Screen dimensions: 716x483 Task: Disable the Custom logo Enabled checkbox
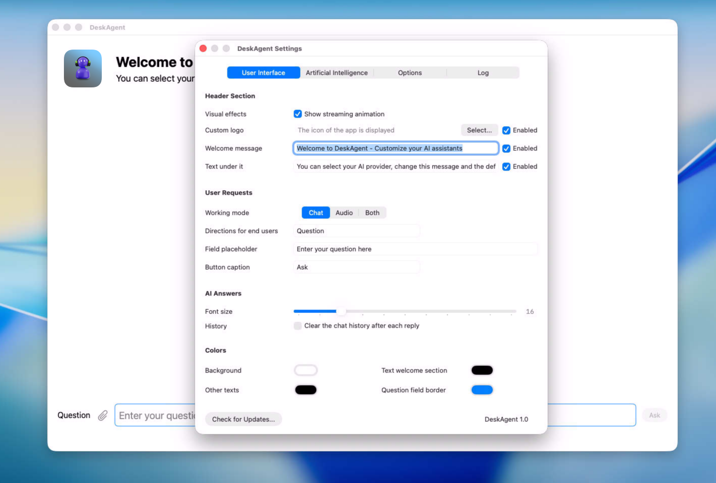point(506,130)
